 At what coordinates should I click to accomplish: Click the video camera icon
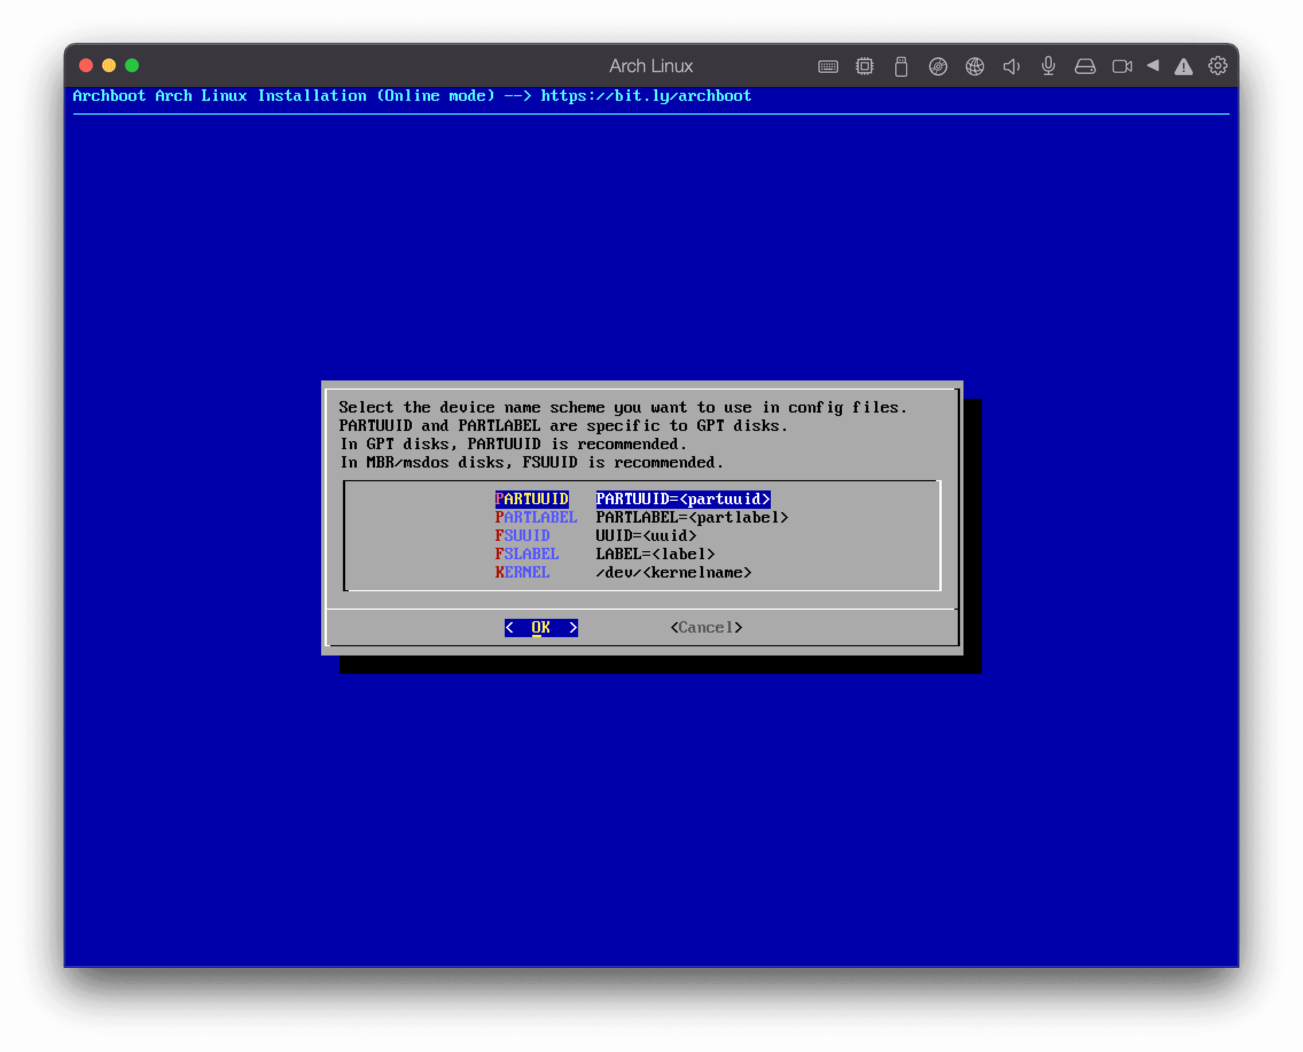click(x=1122, y=66)
